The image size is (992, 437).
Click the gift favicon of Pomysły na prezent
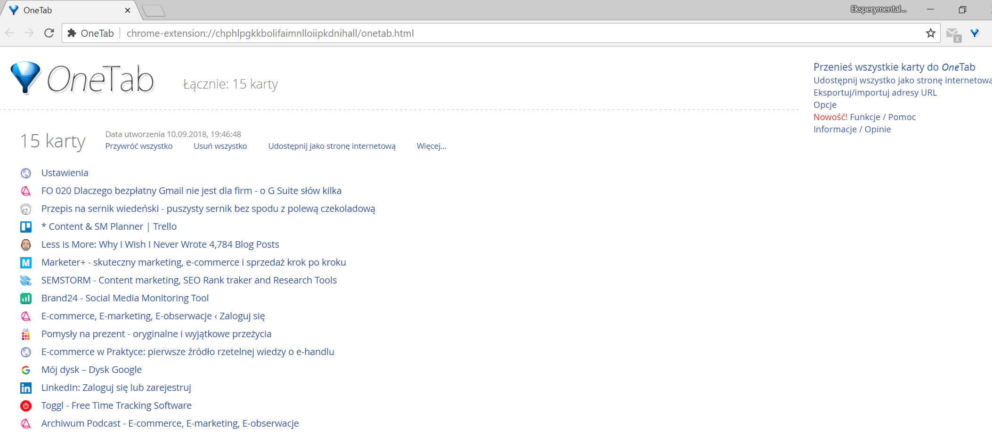26,334
